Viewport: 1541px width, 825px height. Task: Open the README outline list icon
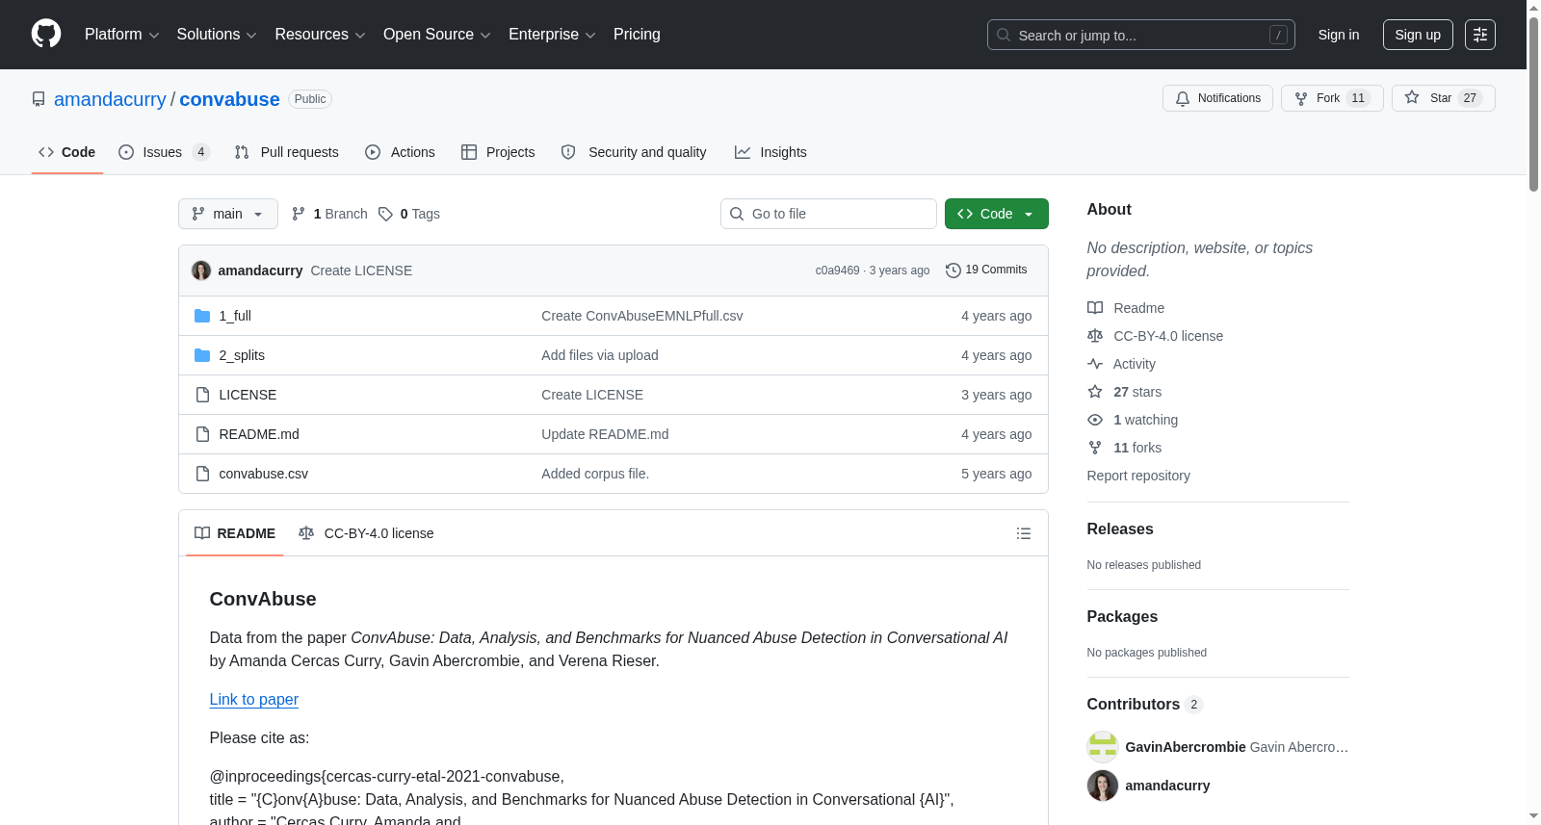click(x=1024, y=533)
